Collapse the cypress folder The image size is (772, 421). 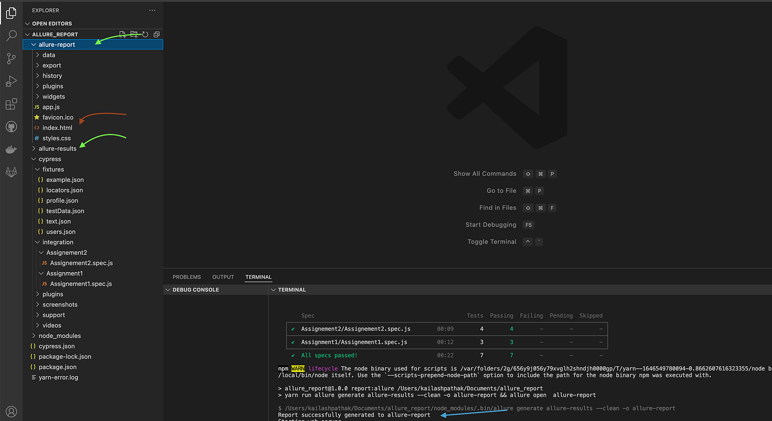coord(93,159)
